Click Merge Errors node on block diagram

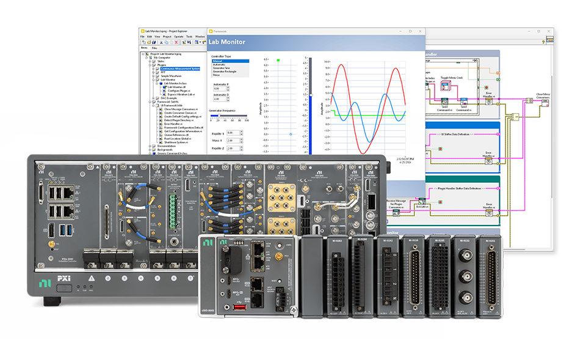point(515,117)
